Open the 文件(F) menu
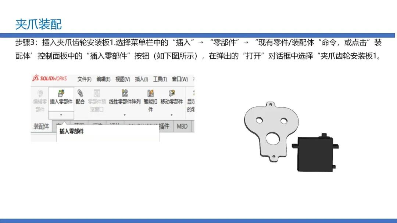397x223 pixels. (x=84, y=79)
